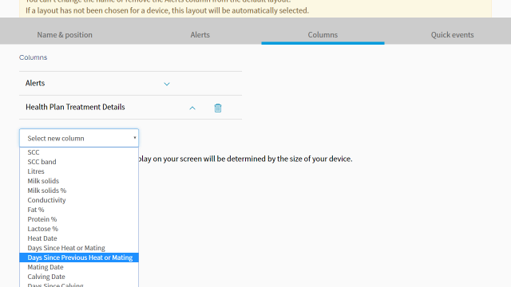Open the Select new column dropdown
Screen dimensions: 511x287
[79, 138]
